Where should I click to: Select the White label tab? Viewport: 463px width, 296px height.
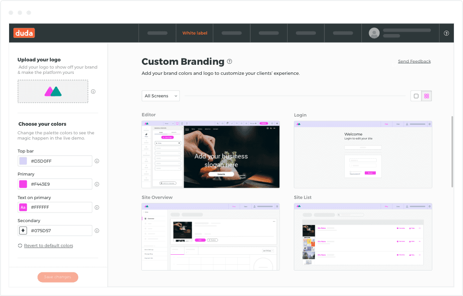pos(194,33)
